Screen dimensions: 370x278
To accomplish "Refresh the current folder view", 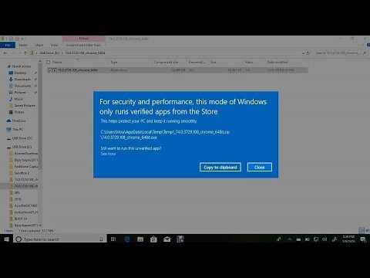I will click(x=308, y=53).
